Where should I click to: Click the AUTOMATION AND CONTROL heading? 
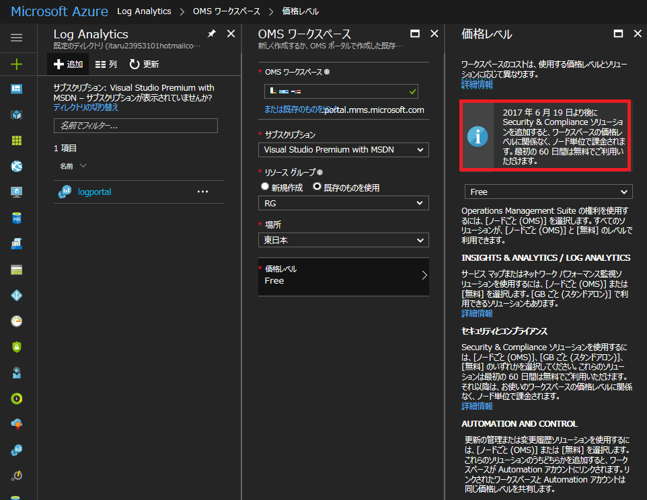pos(519,424)
